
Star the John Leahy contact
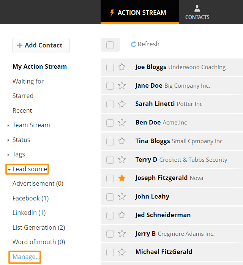point(122,197)
